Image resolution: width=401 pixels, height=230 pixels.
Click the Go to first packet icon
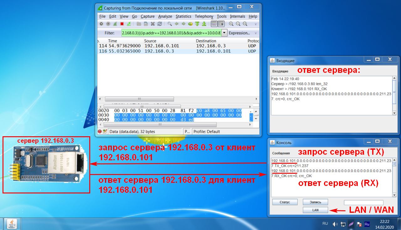[x=197, y=24]
